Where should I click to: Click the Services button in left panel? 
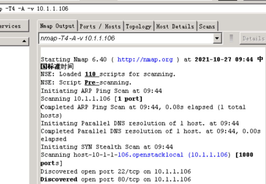[14, 26]
